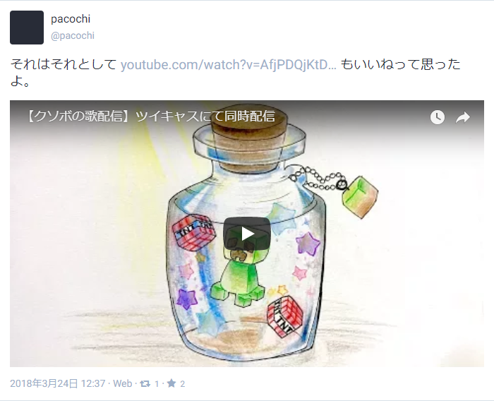Play the embedded YouTube video
Screen dimensions: 494x401
tap(247, 234)
